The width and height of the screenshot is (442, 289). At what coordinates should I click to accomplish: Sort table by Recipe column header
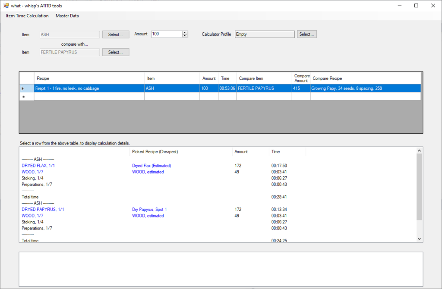89,79
